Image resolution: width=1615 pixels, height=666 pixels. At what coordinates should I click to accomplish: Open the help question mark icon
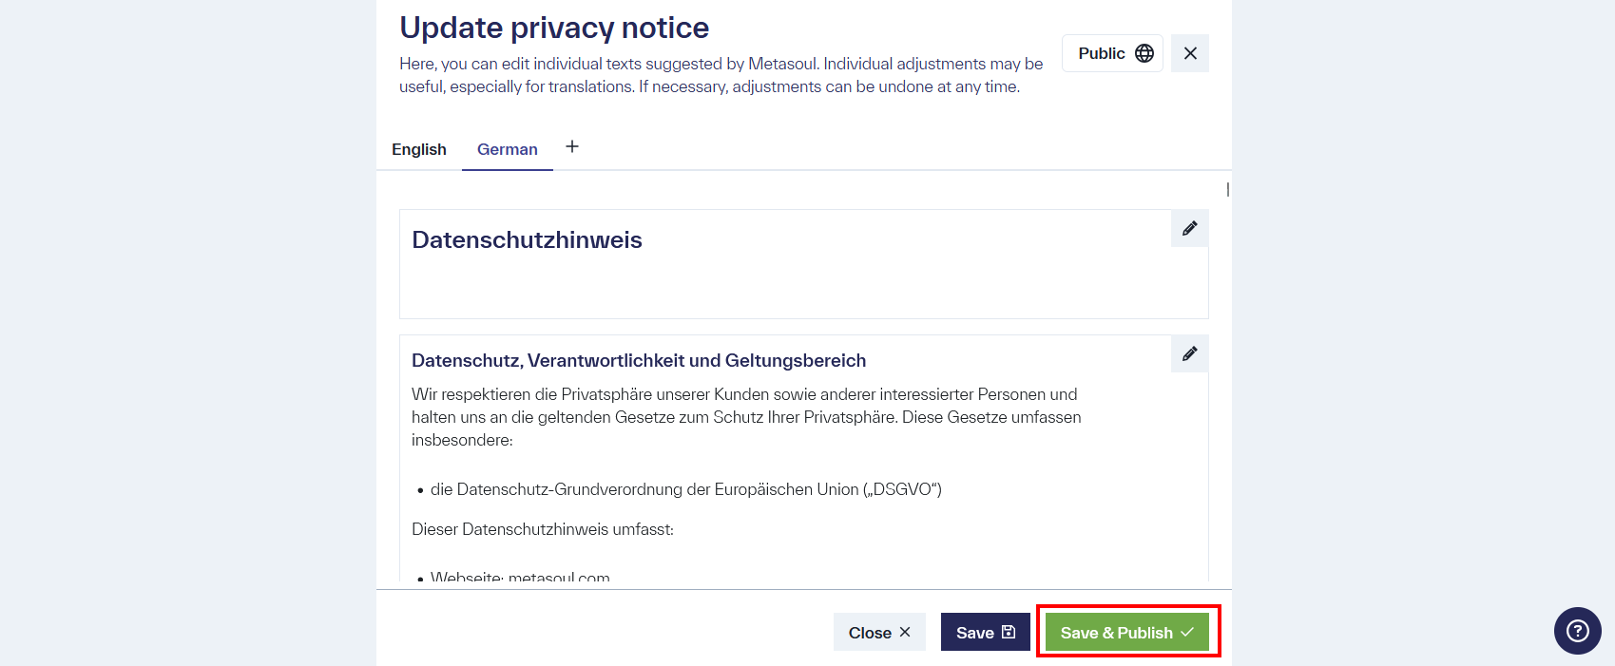[x=1576, y=630]
